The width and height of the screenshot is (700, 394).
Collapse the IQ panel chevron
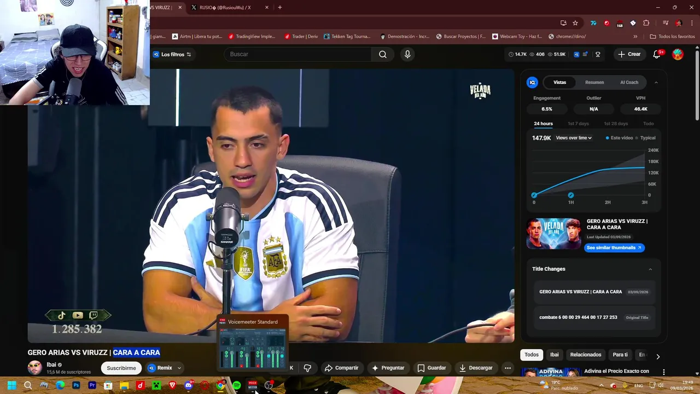[656, 82]
